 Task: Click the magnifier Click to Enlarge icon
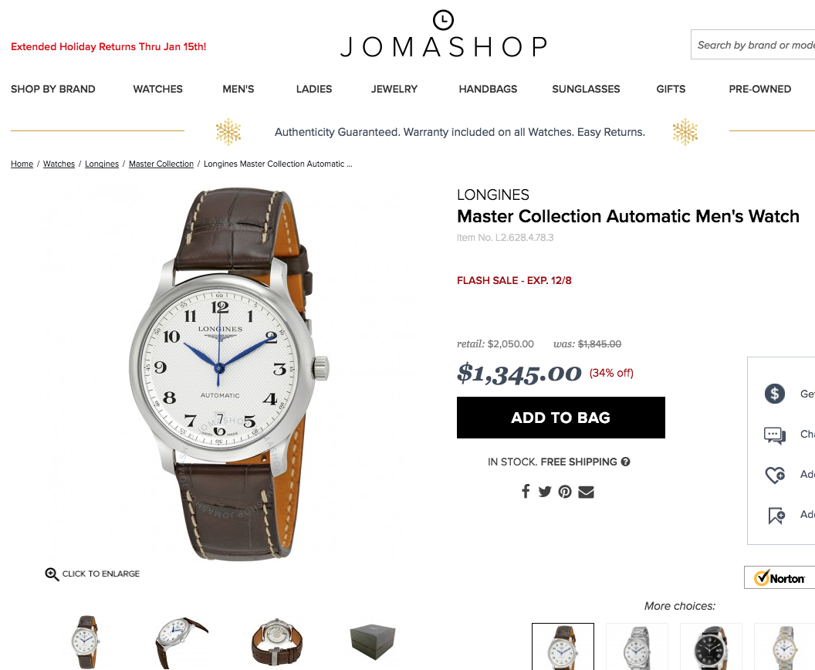(x=52, y=574)
